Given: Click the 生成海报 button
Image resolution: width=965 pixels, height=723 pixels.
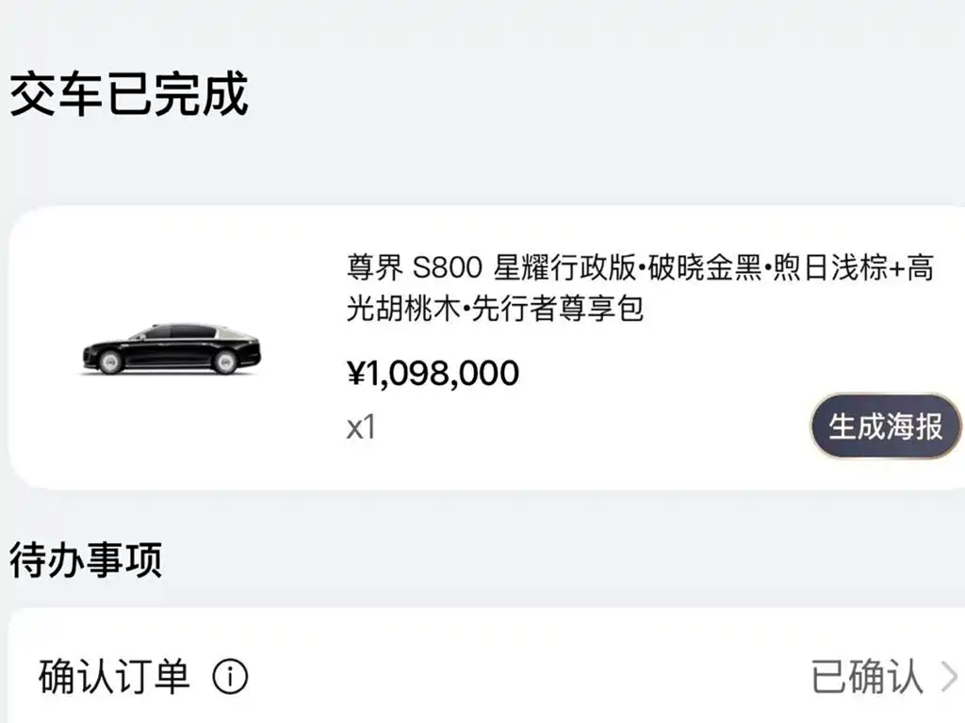Looking at the screenshot, I should [x=885, y=426].
